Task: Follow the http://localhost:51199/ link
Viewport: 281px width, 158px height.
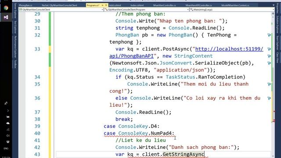Action: pyautogui.click(x=229, y=49)
